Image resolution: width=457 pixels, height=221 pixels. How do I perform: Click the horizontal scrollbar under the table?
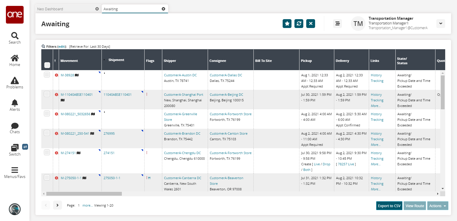pyautogui.click(x=84, y=194)
